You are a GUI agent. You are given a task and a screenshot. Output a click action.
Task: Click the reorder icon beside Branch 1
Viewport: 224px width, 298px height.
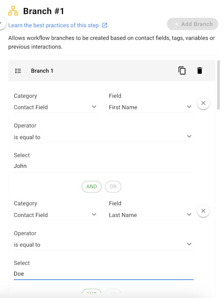point(18,71)
